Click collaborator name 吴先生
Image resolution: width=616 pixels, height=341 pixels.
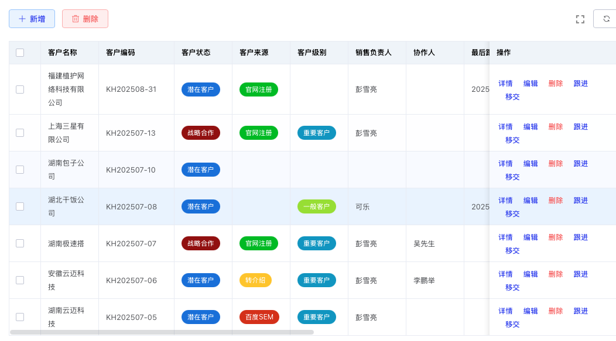tap(424, 244)
